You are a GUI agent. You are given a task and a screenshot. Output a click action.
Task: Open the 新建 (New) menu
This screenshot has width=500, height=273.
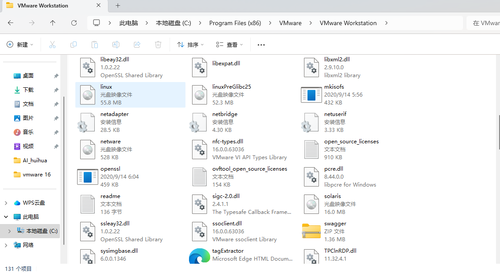[19, 44]
